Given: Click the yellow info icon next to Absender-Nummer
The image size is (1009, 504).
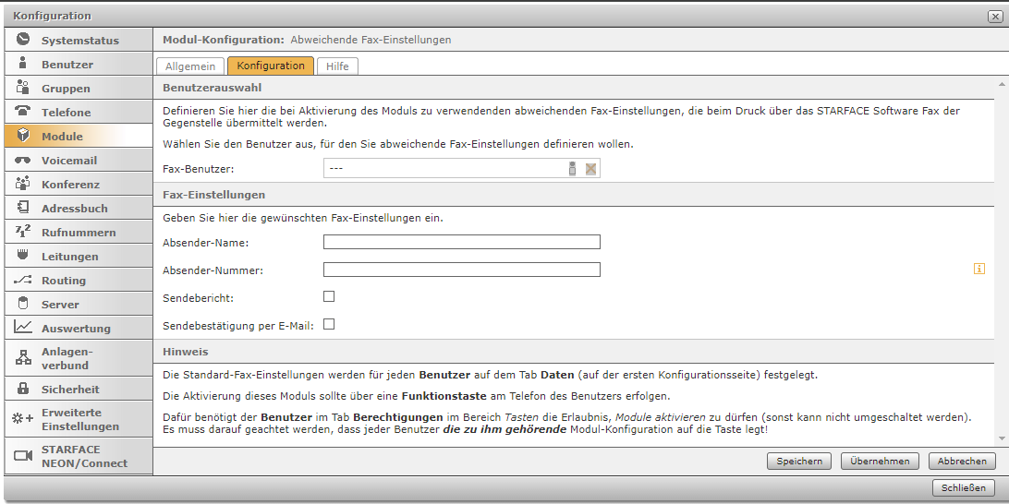Looking at the screenshot, I should [x=979, y=270].
